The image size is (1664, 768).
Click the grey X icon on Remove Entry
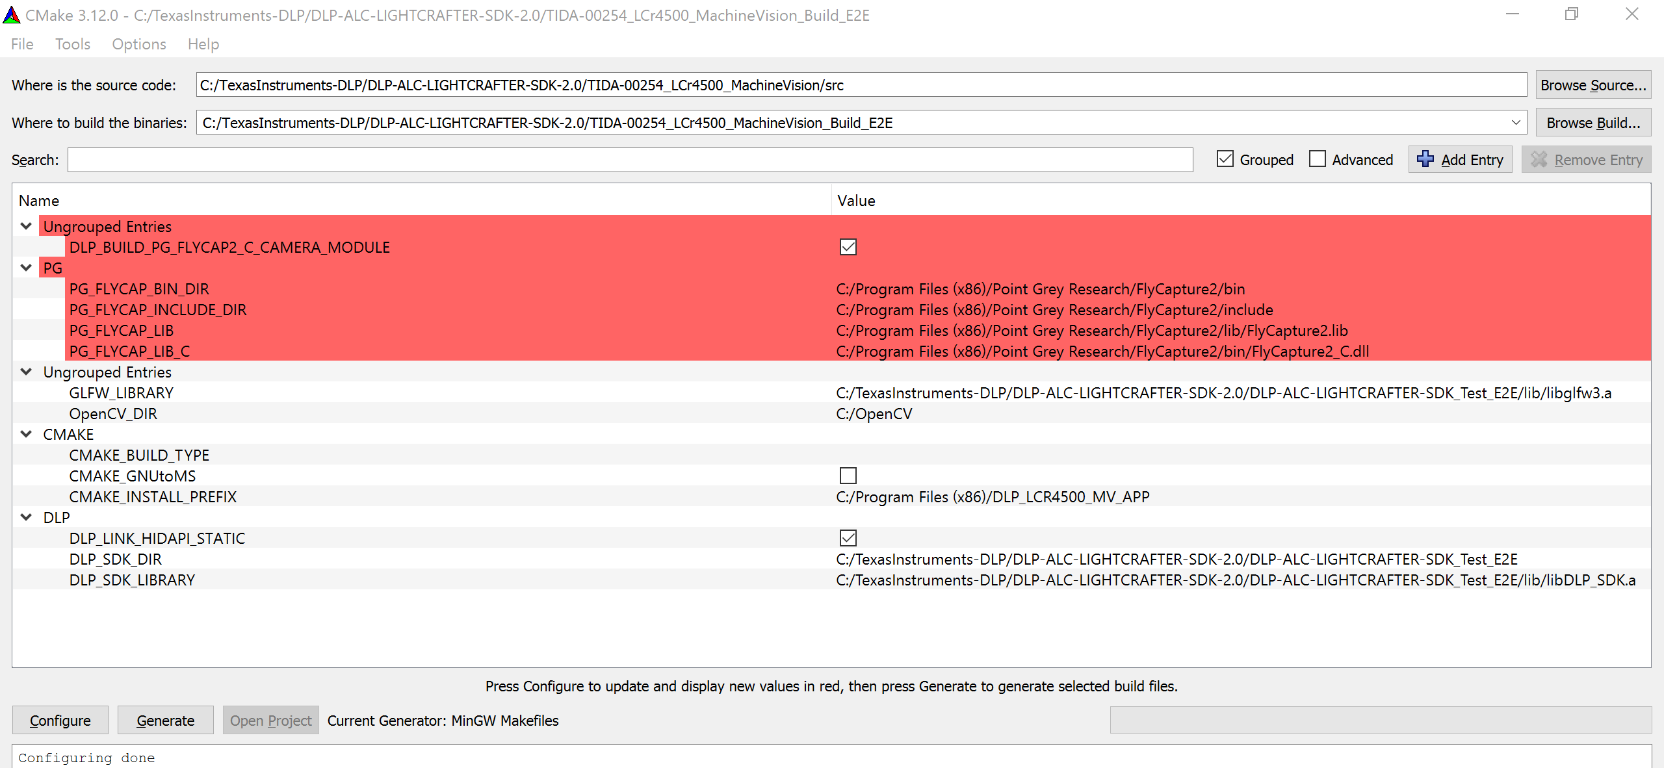1539,159
